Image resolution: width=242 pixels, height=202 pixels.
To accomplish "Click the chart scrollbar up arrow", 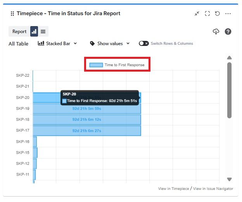I will (x=229, y=58).
